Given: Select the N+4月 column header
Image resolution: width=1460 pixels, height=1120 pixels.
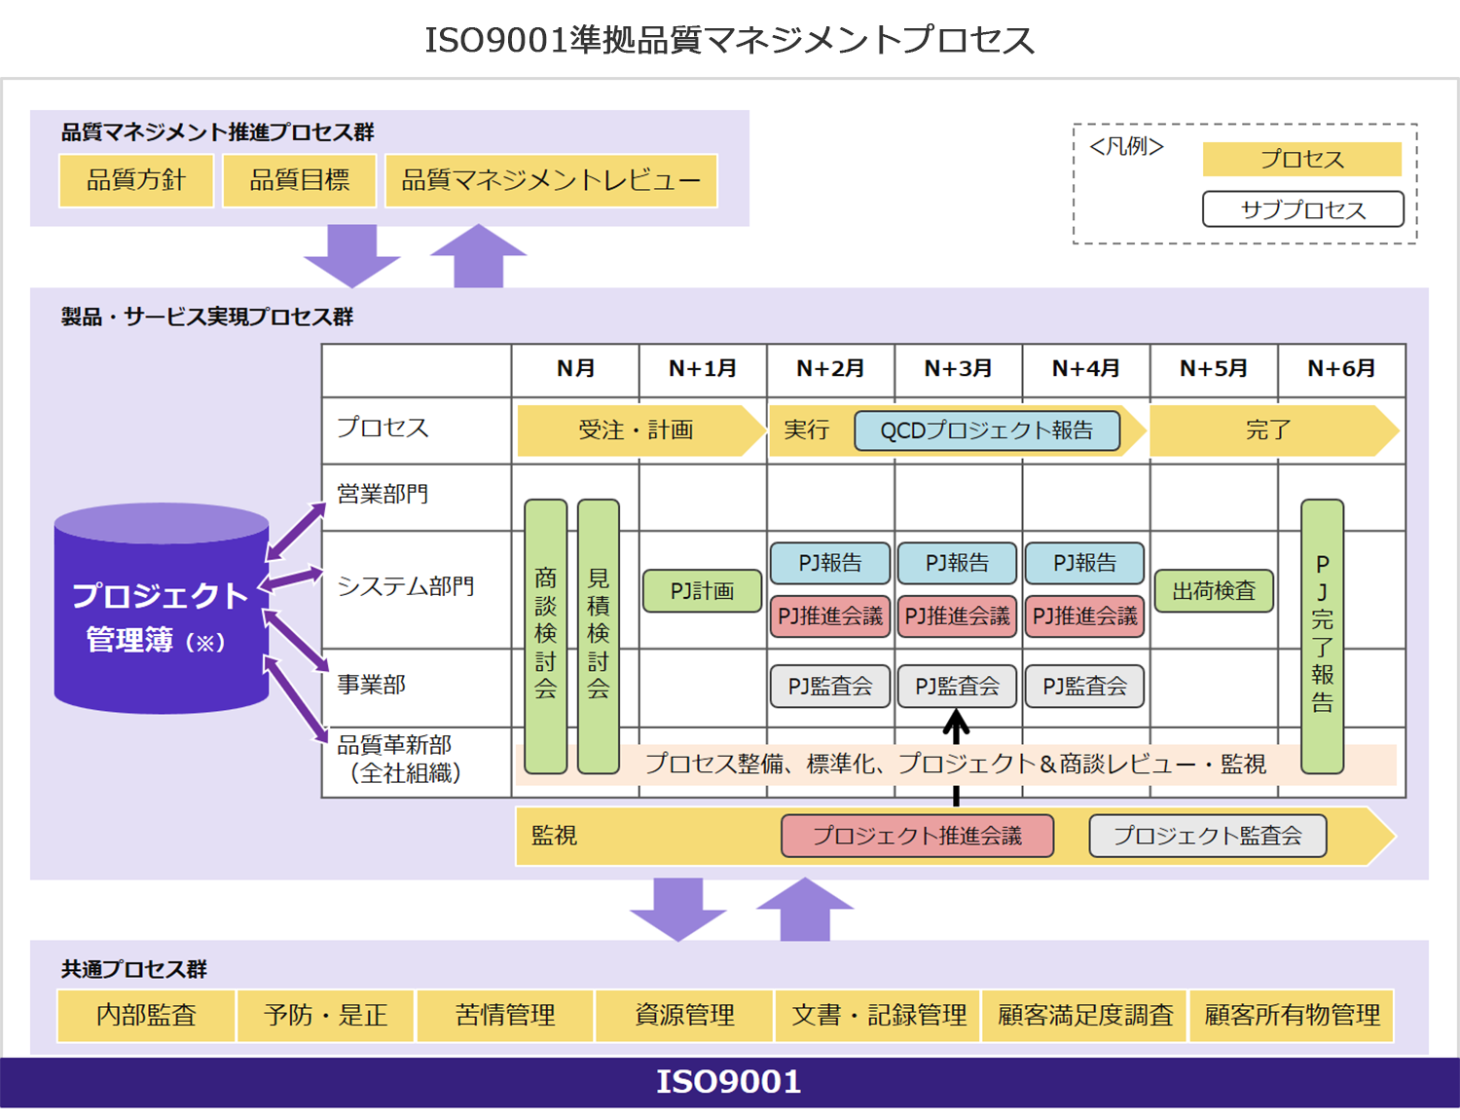Looking at the screenshot, I should pyautogui.click(x=1086, y=369).
